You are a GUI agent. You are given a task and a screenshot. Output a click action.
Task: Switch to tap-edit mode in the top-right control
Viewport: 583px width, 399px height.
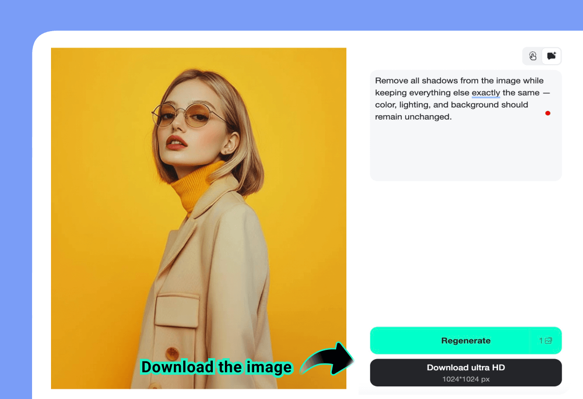click(x=532, y=56)
